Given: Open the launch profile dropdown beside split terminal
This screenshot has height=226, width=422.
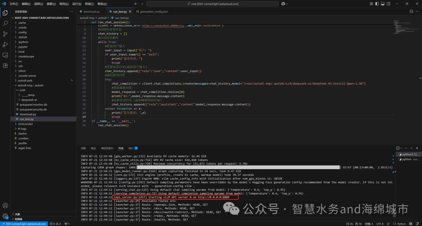Looking at the screenshot, I should point(401,148).
